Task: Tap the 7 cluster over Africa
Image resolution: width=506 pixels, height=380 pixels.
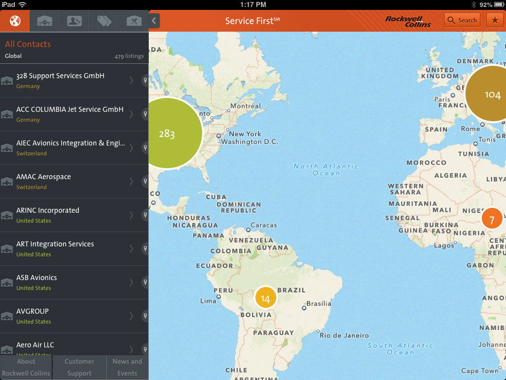Action: (492, 219)
